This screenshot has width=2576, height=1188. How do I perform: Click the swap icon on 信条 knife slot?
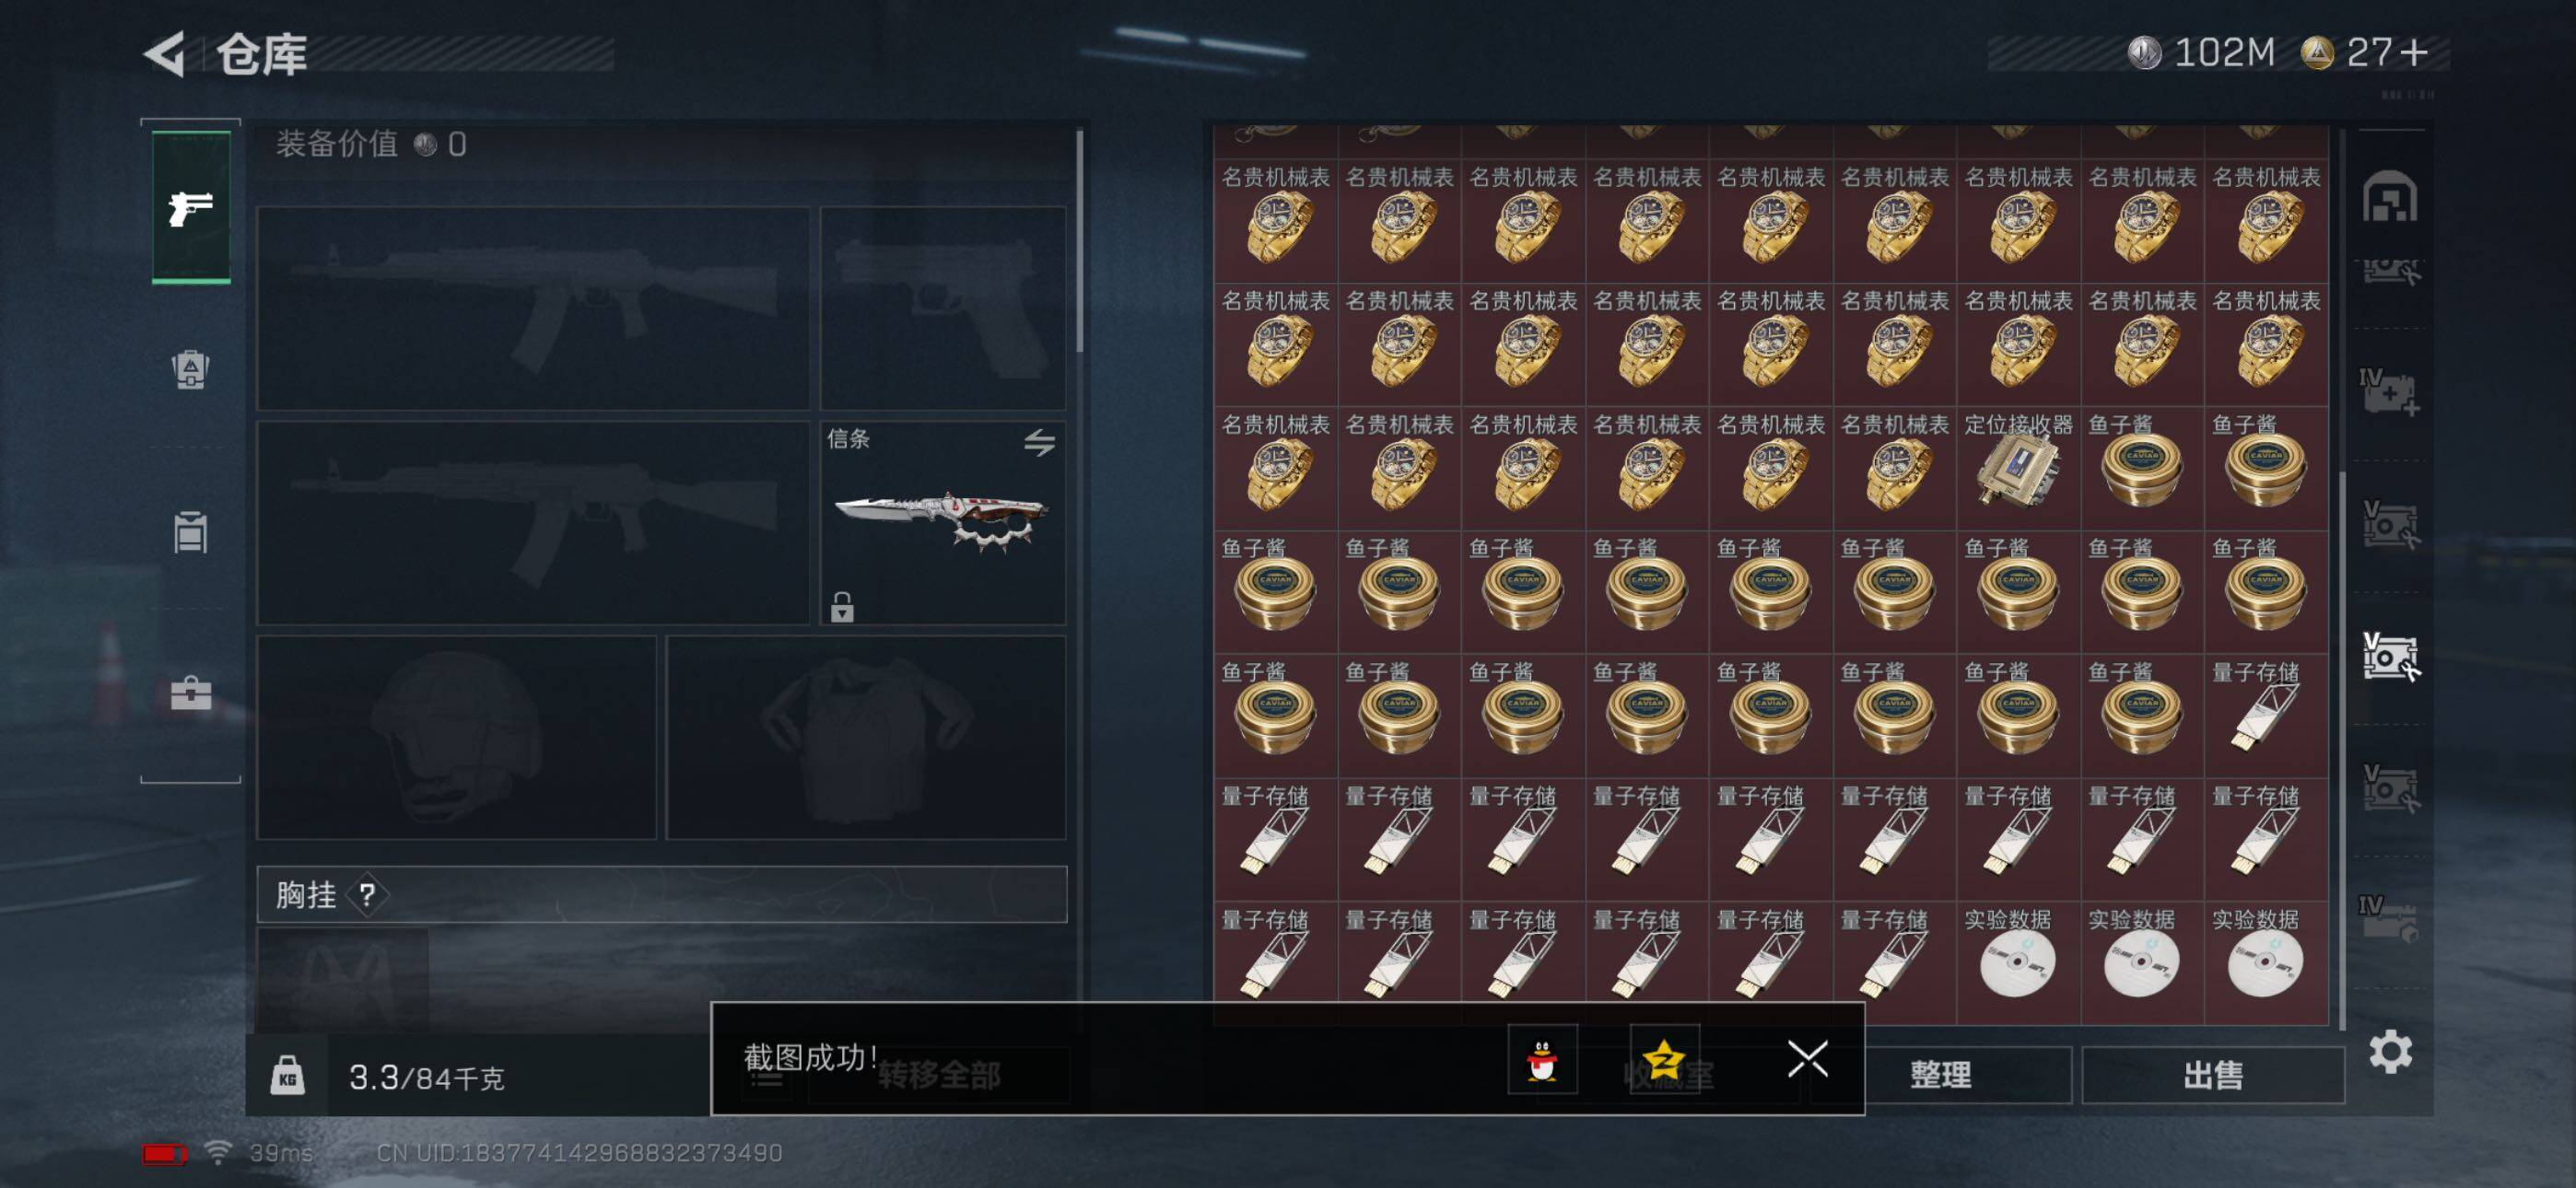(x=1040, y=442)
